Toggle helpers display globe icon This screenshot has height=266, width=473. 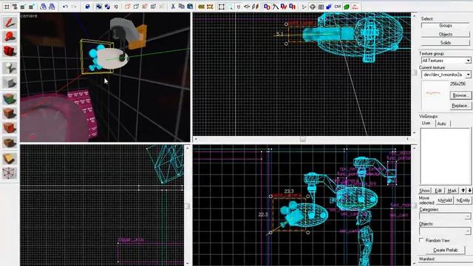pos(312,7)
